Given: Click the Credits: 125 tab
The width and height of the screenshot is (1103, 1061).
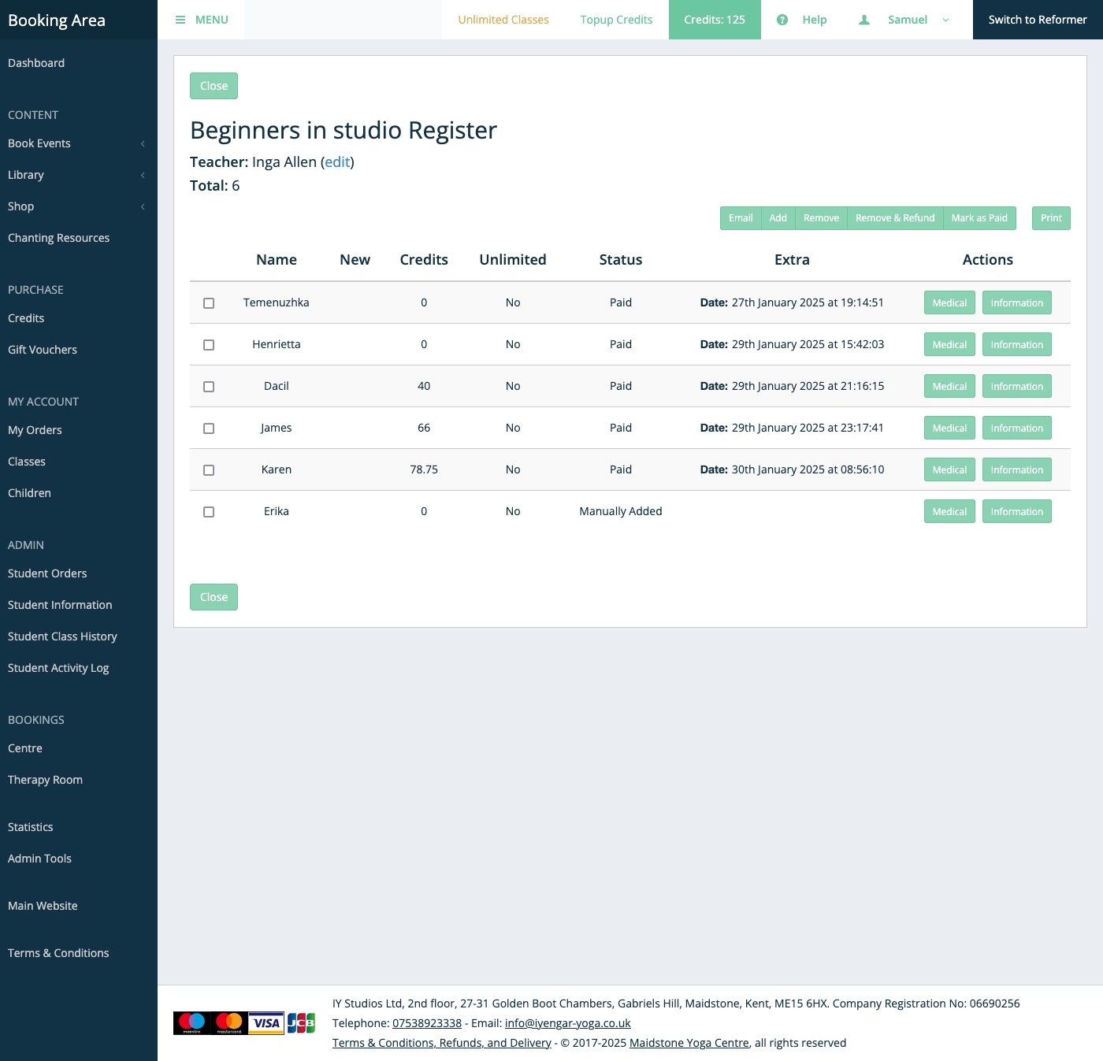Looking at the screenshot, I should tap(715, 20).
